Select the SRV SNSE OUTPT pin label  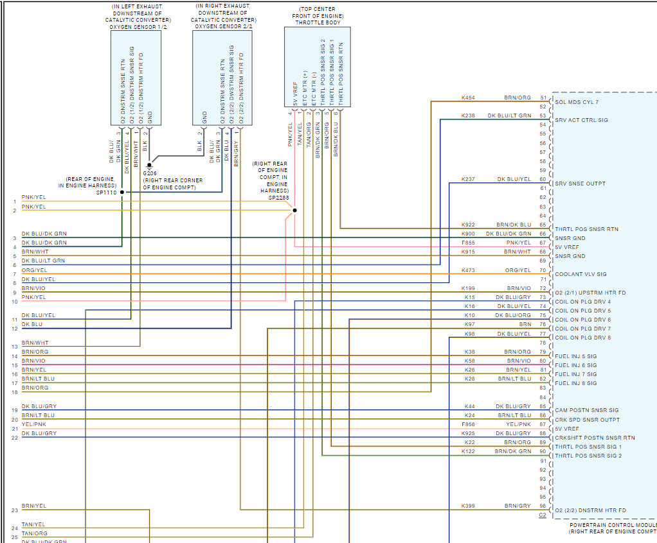(x=580, y=184)
